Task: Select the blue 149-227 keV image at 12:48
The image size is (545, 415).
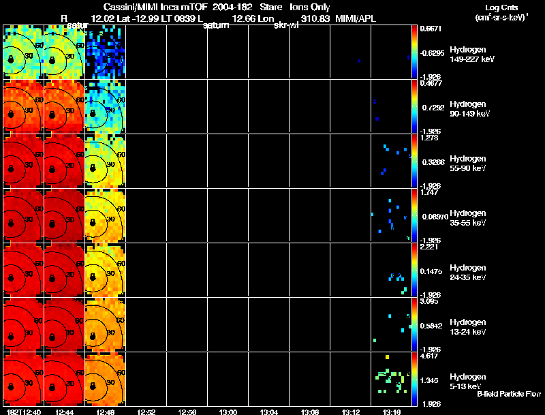Action: 105,52
